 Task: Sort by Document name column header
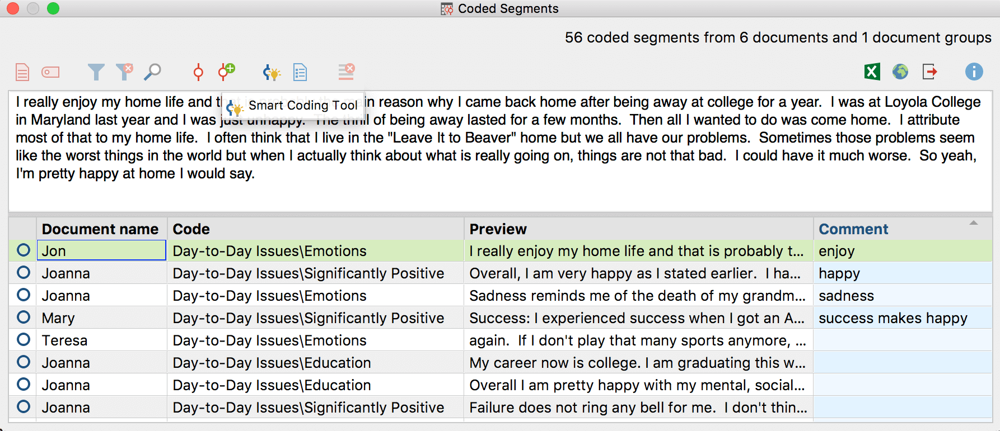click(x=101, y=229)
